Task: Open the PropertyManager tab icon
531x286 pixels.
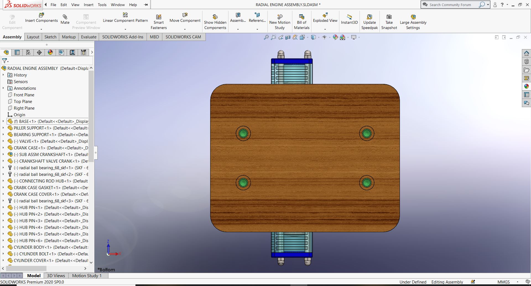Action: coord(17,52)
